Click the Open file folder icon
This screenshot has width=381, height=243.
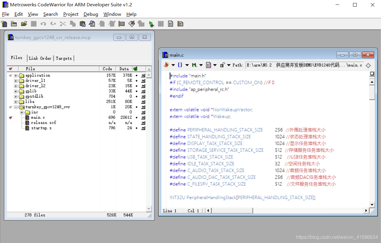click(24, 24)
